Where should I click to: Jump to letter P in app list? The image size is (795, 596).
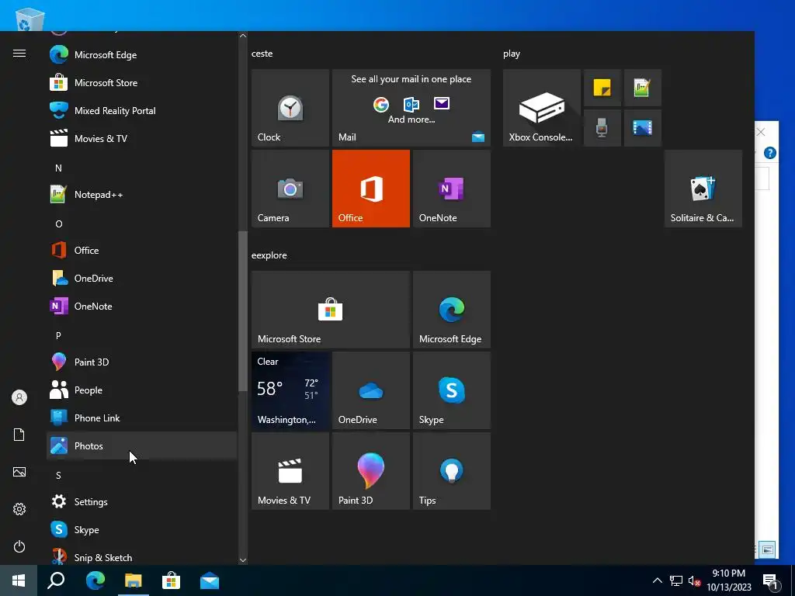click(58, 335)
